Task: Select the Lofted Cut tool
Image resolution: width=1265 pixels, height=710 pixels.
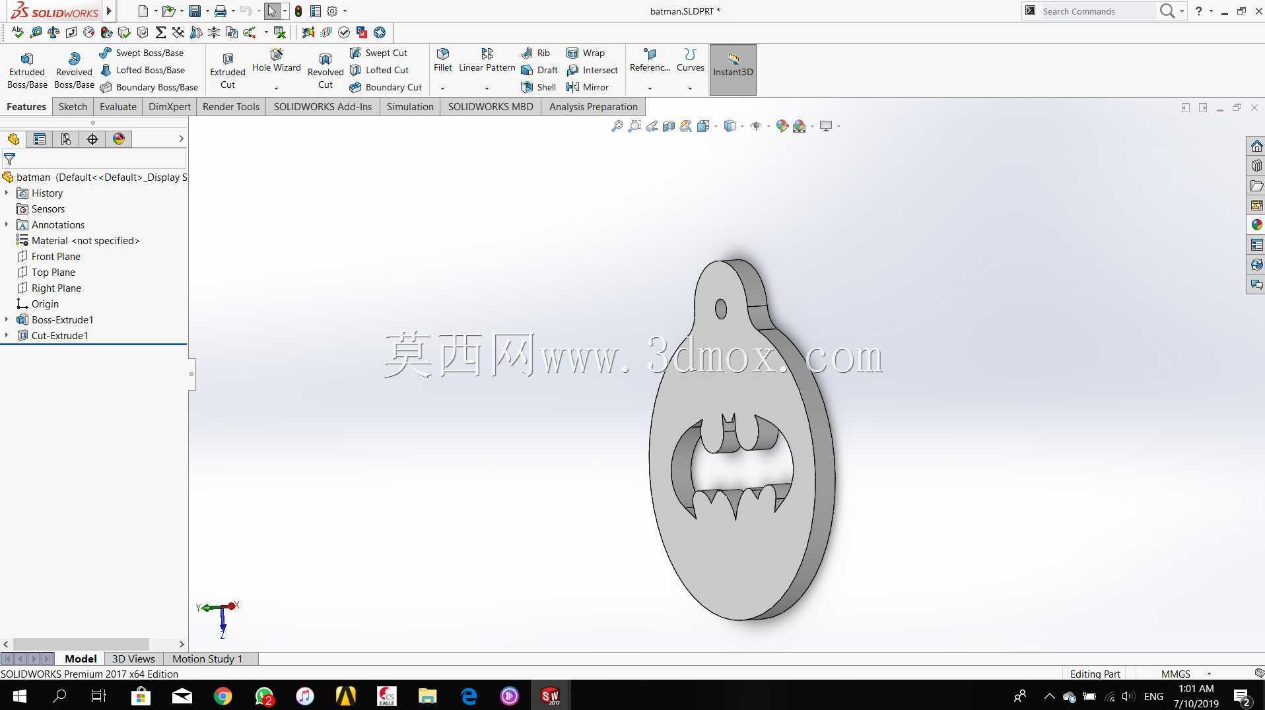Action: click(380, 70)
